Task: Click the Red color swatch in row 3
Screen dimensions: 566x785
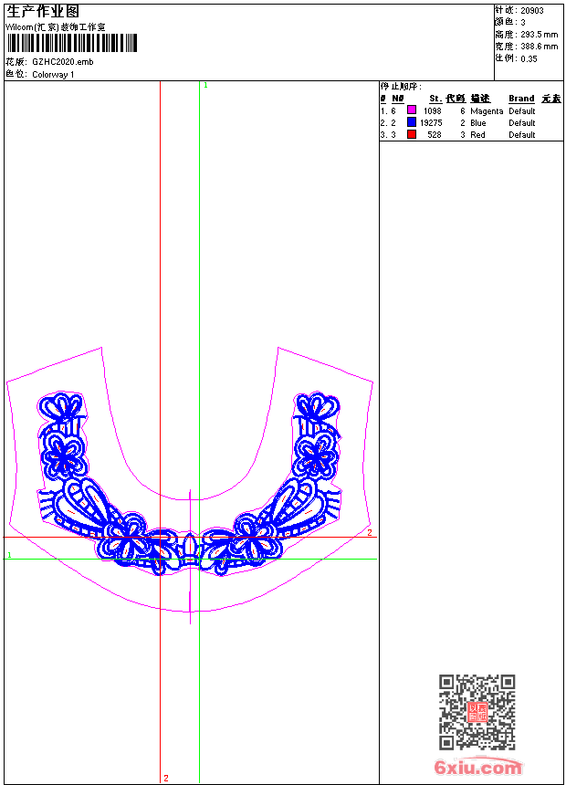Action: 411,134
